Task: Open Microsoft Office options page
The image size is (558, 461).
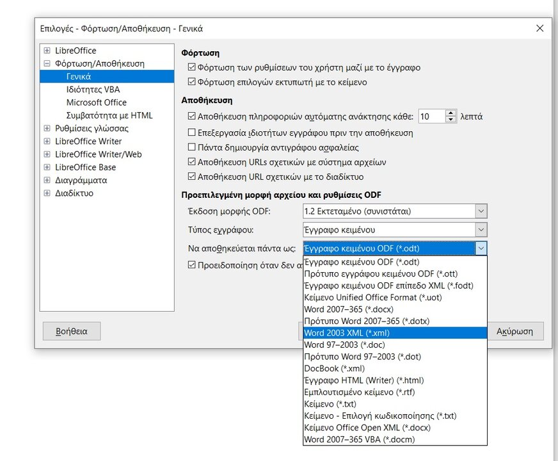Action: pos(97,102)
